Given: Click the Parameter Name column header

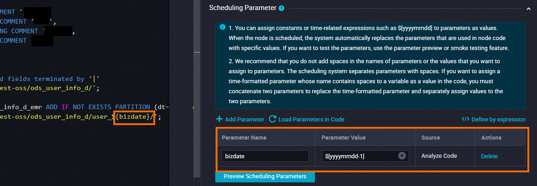Looking at the screenshot, I should [244, 137].
